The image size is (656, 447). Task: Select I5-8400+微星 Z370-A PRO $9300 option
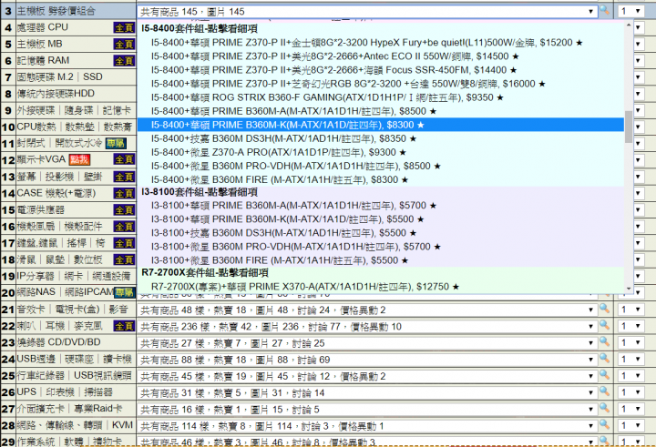(380, 153)
